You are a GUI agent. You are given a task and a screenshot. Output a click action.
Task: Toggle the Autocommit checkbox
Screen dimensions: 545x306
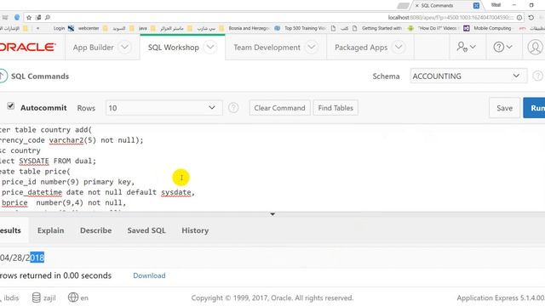(11, 105)
